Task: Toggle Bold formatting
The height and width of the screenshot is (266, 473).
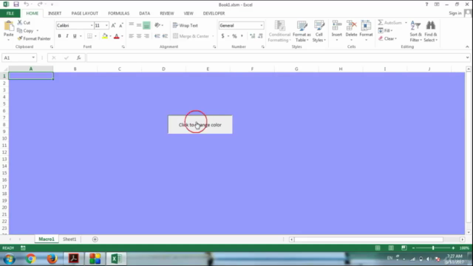Action: coord(59,36)
